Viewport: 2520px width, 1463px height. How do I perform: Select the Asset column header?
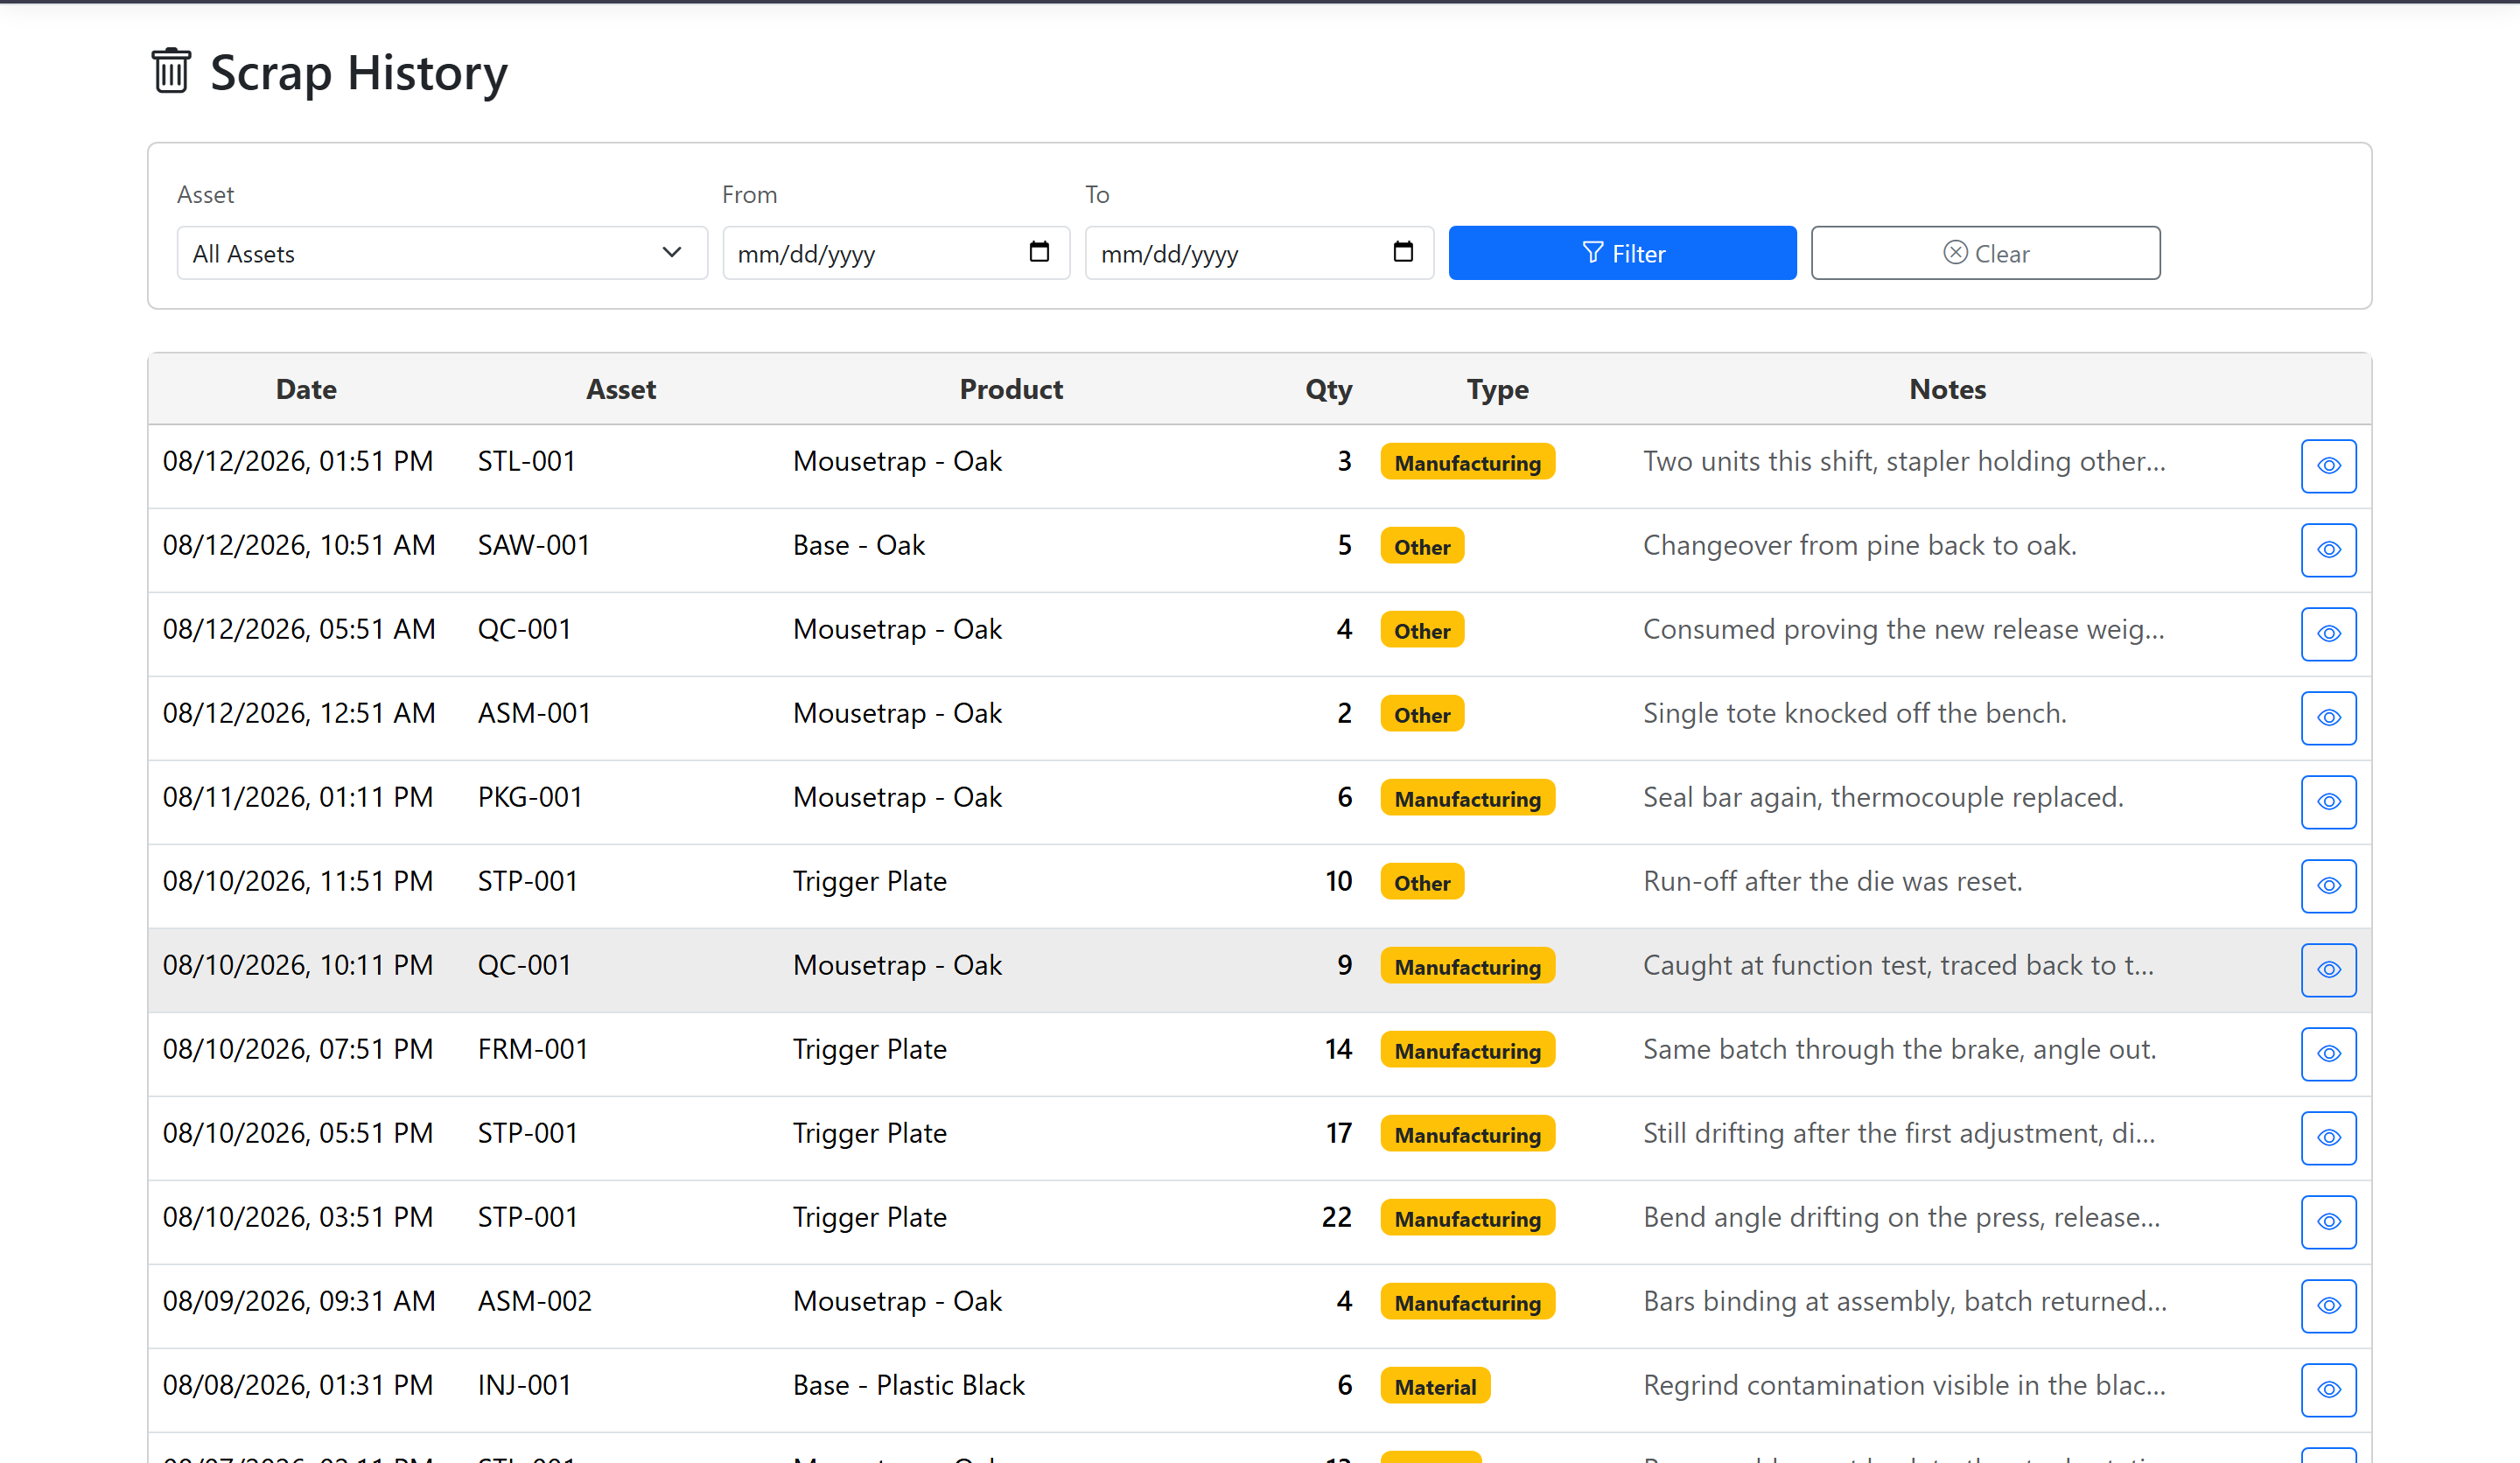click(x=621, y=389)
